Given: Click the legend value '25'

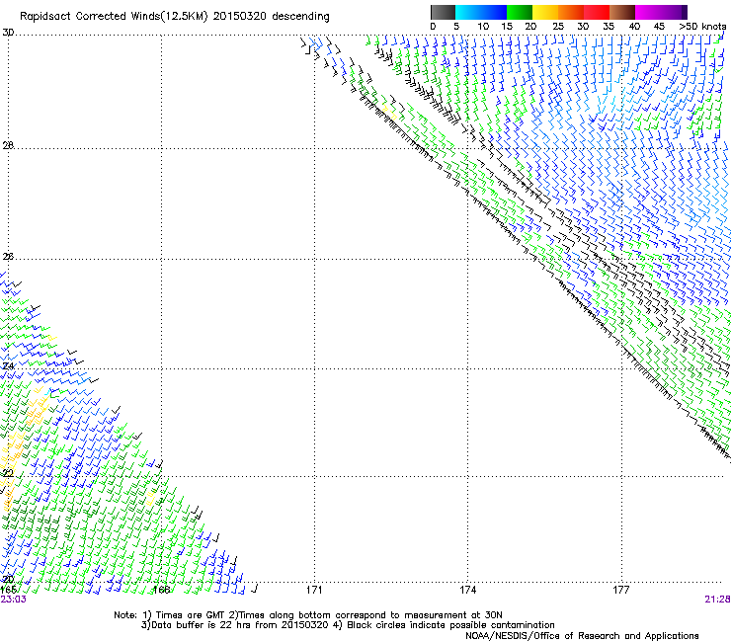Looking at the screenshot, I should (x=558, y=27).
